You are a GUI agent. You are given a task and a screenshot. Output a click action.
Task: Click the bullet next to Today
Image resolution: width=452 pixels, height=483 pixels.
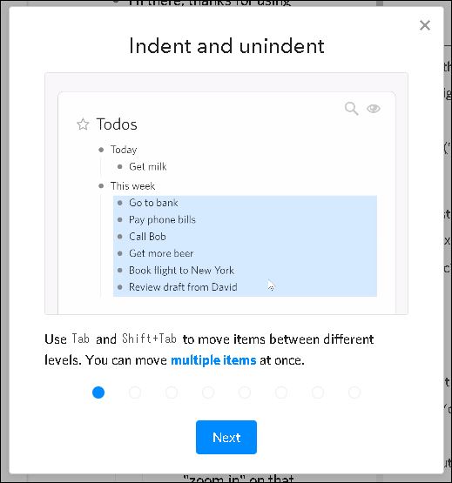(101, 150)
